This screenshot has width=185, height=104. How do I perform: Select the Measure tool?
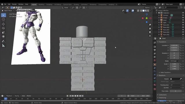[x=3, y=45]
